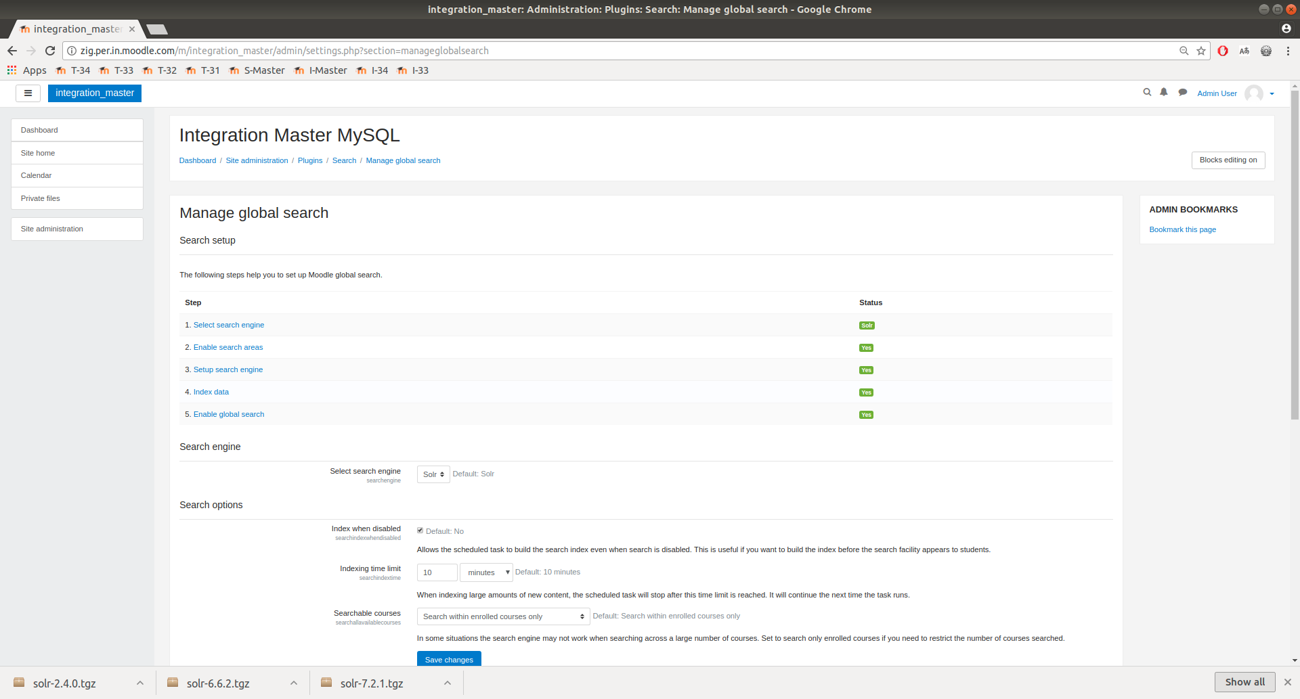Close the integration_master browser tab

pyautogui.click(x=132, y=29)
